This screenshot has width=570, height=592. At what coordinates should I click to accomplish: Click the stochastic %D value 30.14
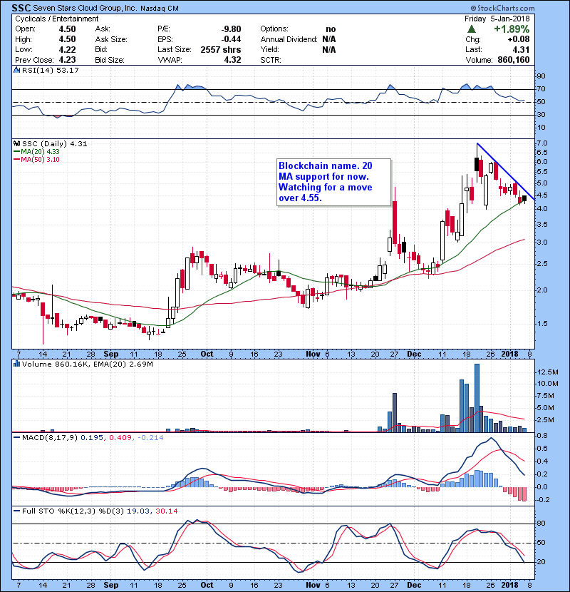(x=166, y=511)
